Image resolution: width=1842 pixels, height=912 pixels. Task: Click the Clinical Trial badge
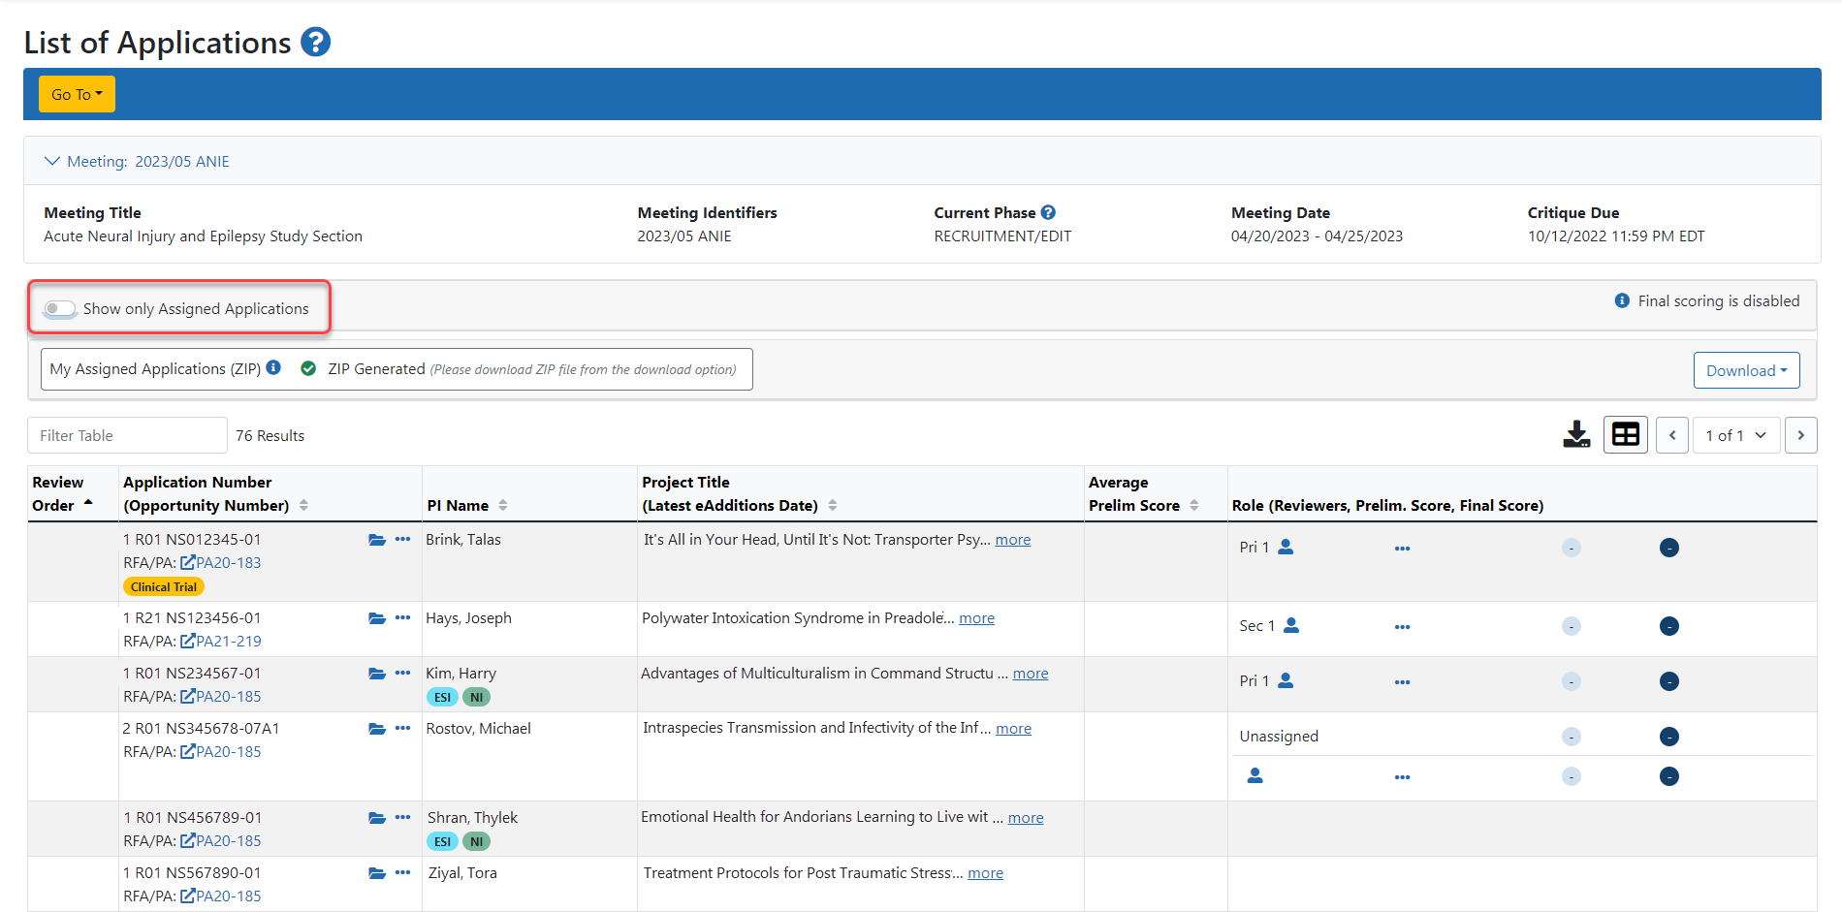pyautogui.click(x=164, y=586)
